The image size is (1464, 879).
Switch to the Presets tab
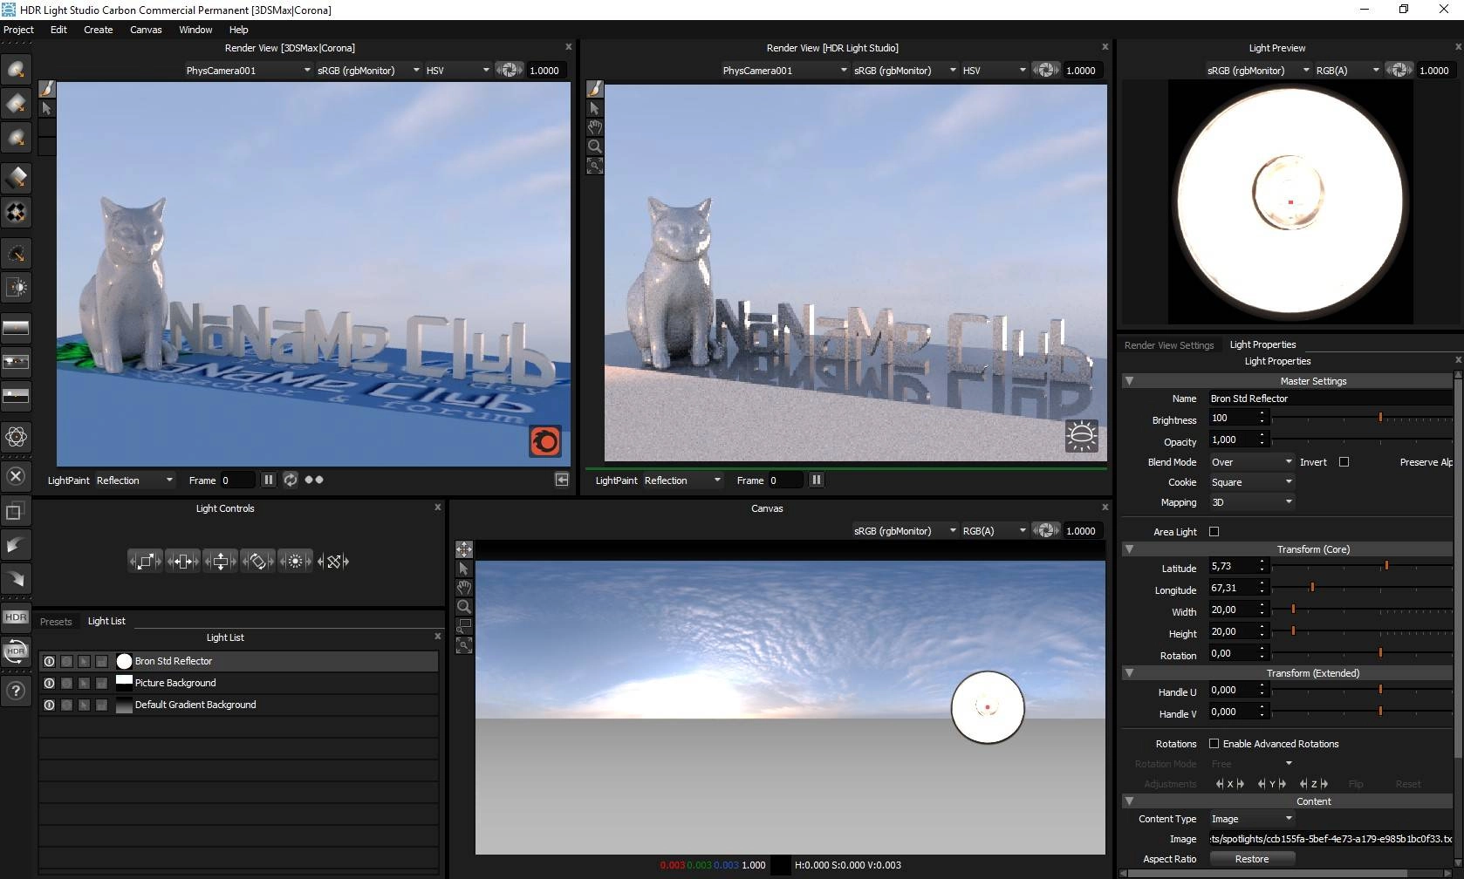pyautogui.click(x=56, y=622)
